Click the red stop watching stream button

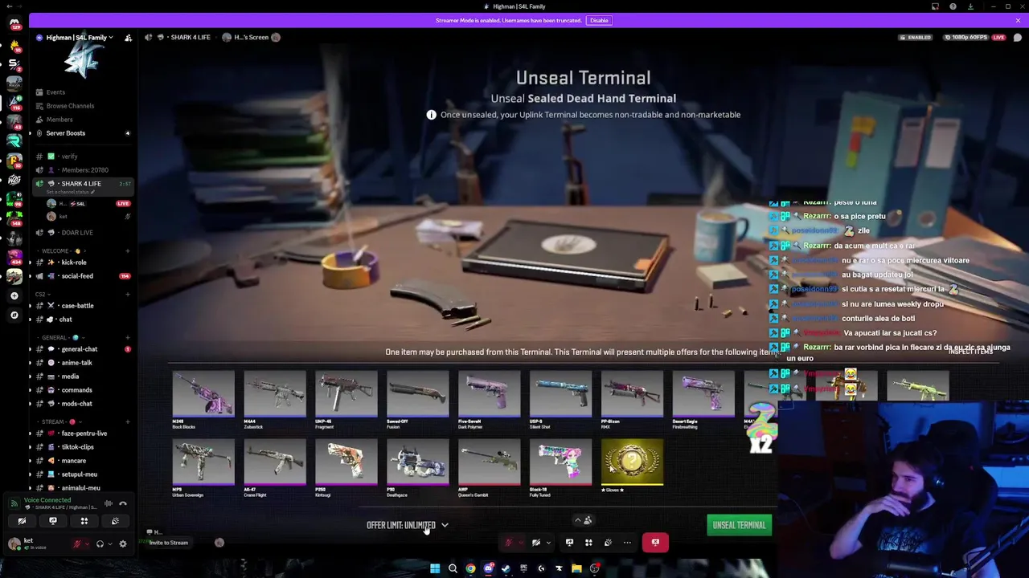click(x=655, y=543)
